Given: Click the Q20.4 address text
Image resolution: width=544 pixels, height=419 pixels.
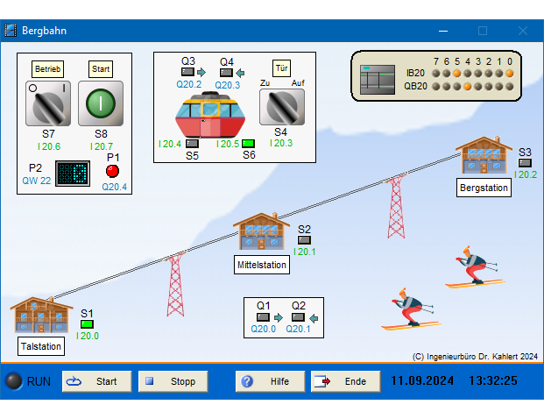Looking at the screenshot, I should click(115, 187).
